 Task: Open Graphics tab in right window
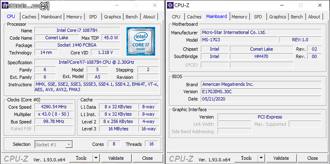point(278,17)
